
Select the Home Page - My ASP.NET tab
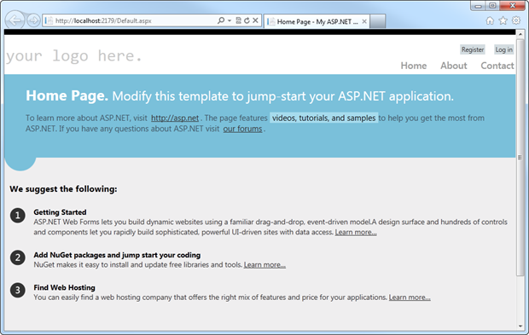tap(317, 21)
